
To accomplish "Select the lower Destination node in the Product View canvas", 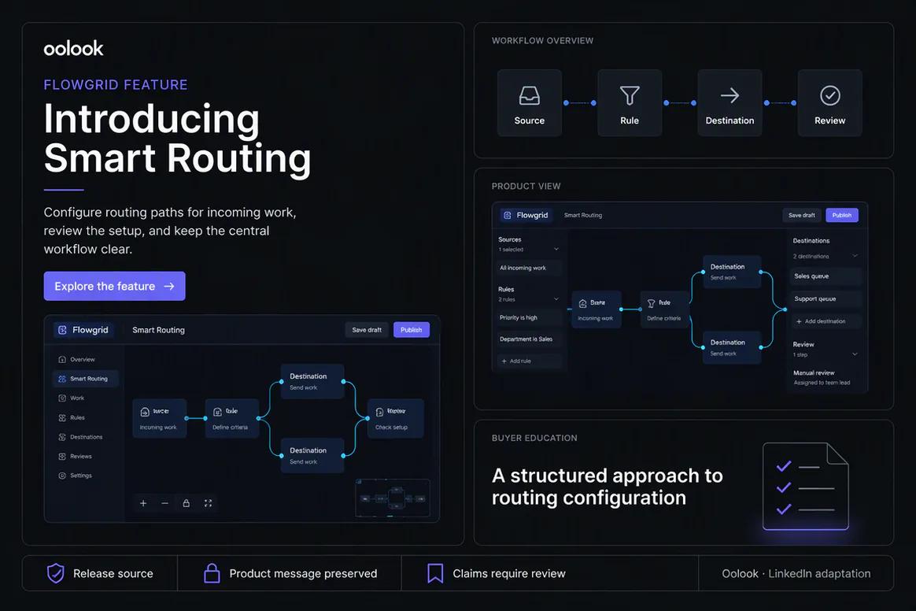I will pos(732,347).
